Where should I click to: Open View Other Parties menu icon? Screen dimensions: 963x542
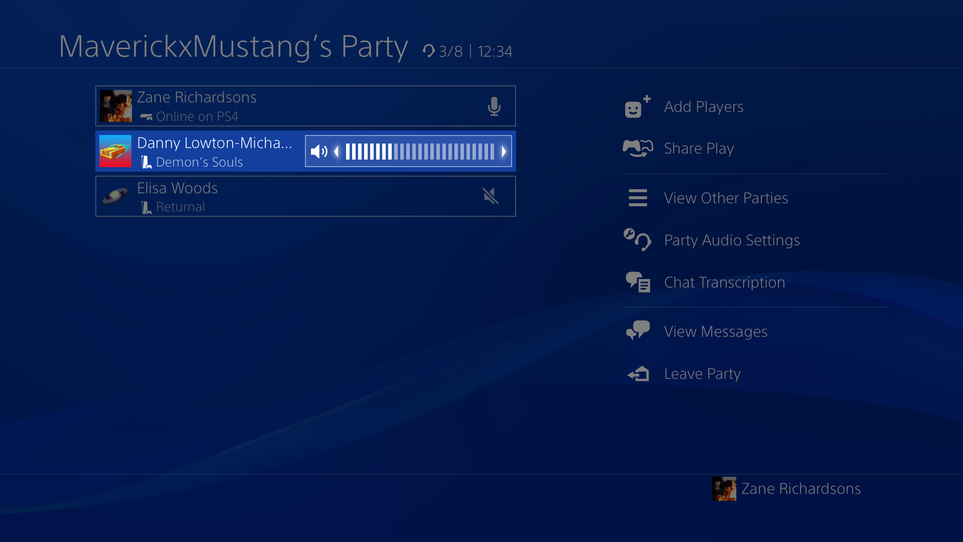click(637, 197)
